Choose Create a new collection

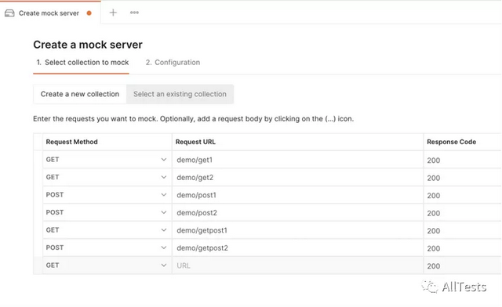[80, 94]
